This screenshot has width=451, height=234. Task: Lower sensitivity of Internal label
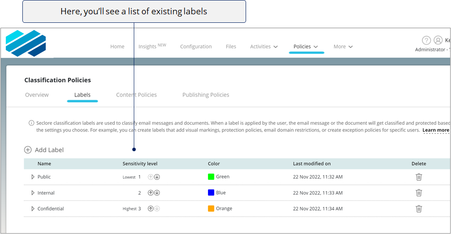(157, 193)
